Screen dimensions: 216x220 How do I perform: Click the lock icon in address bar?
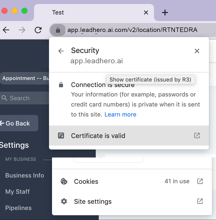[58, 30]
